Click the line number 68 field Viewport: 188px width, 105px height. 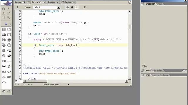click(x=18, y=81)
